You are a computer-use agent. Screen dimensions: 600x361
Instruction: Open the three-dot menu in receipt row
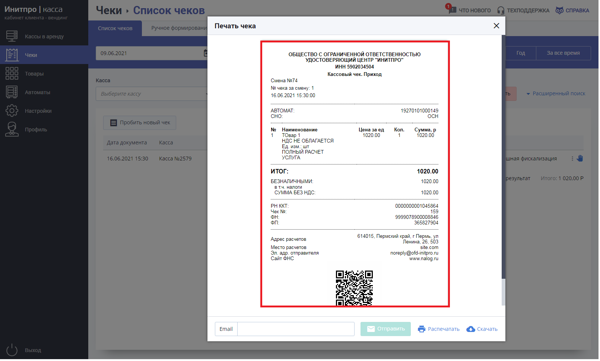pos(572,159)
